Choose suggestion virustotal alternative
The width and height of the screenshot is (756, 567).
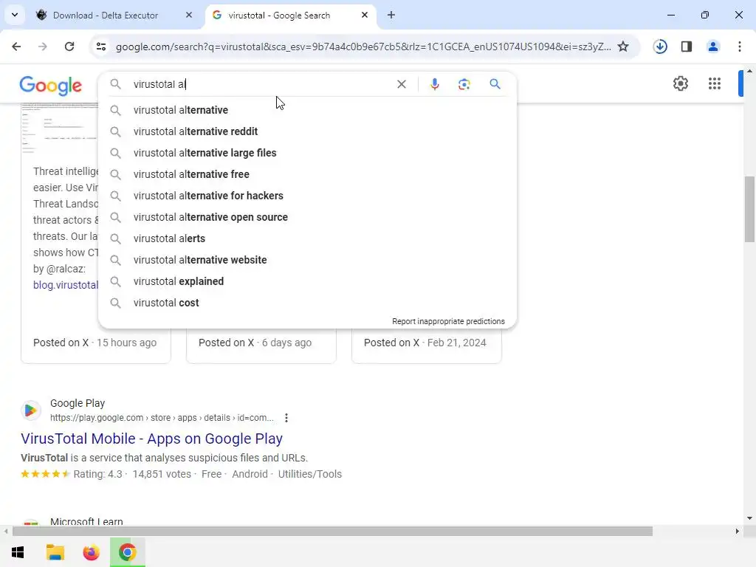click(307, 110)
